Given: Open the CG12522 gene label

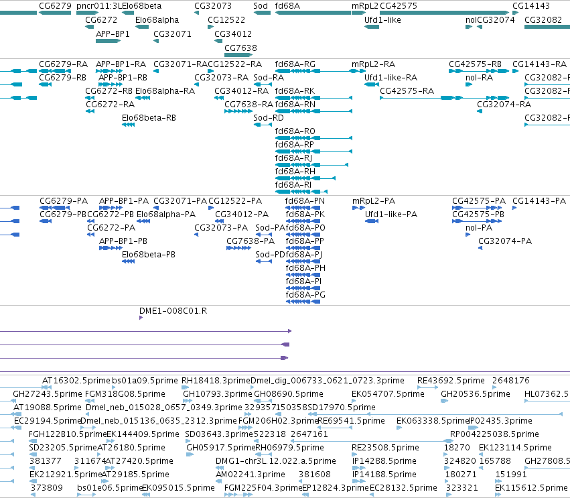Looking at the screenshot, I should point(226,19).
